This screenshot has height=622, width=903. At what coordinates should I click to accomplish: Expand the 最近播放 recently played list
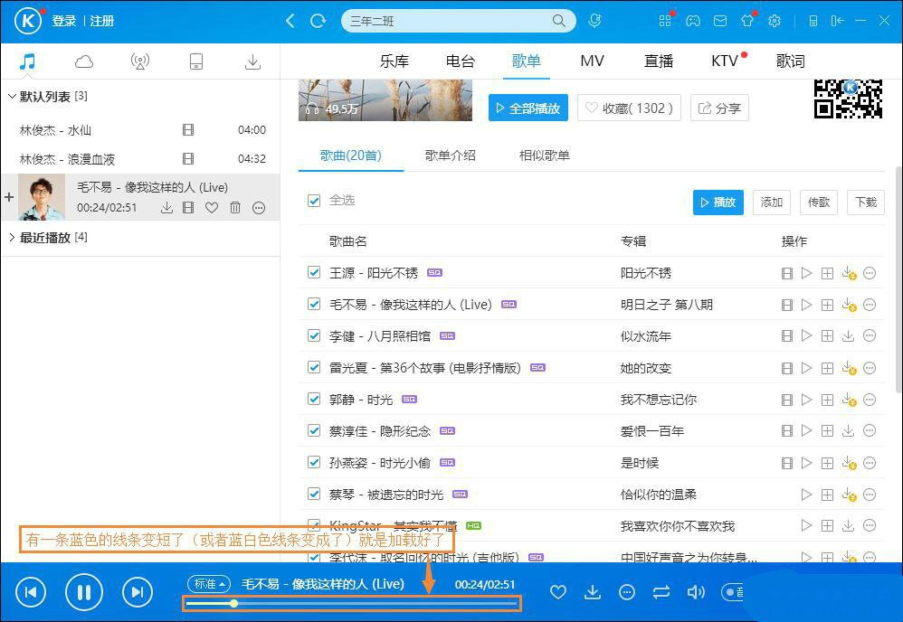pos(13,237)
